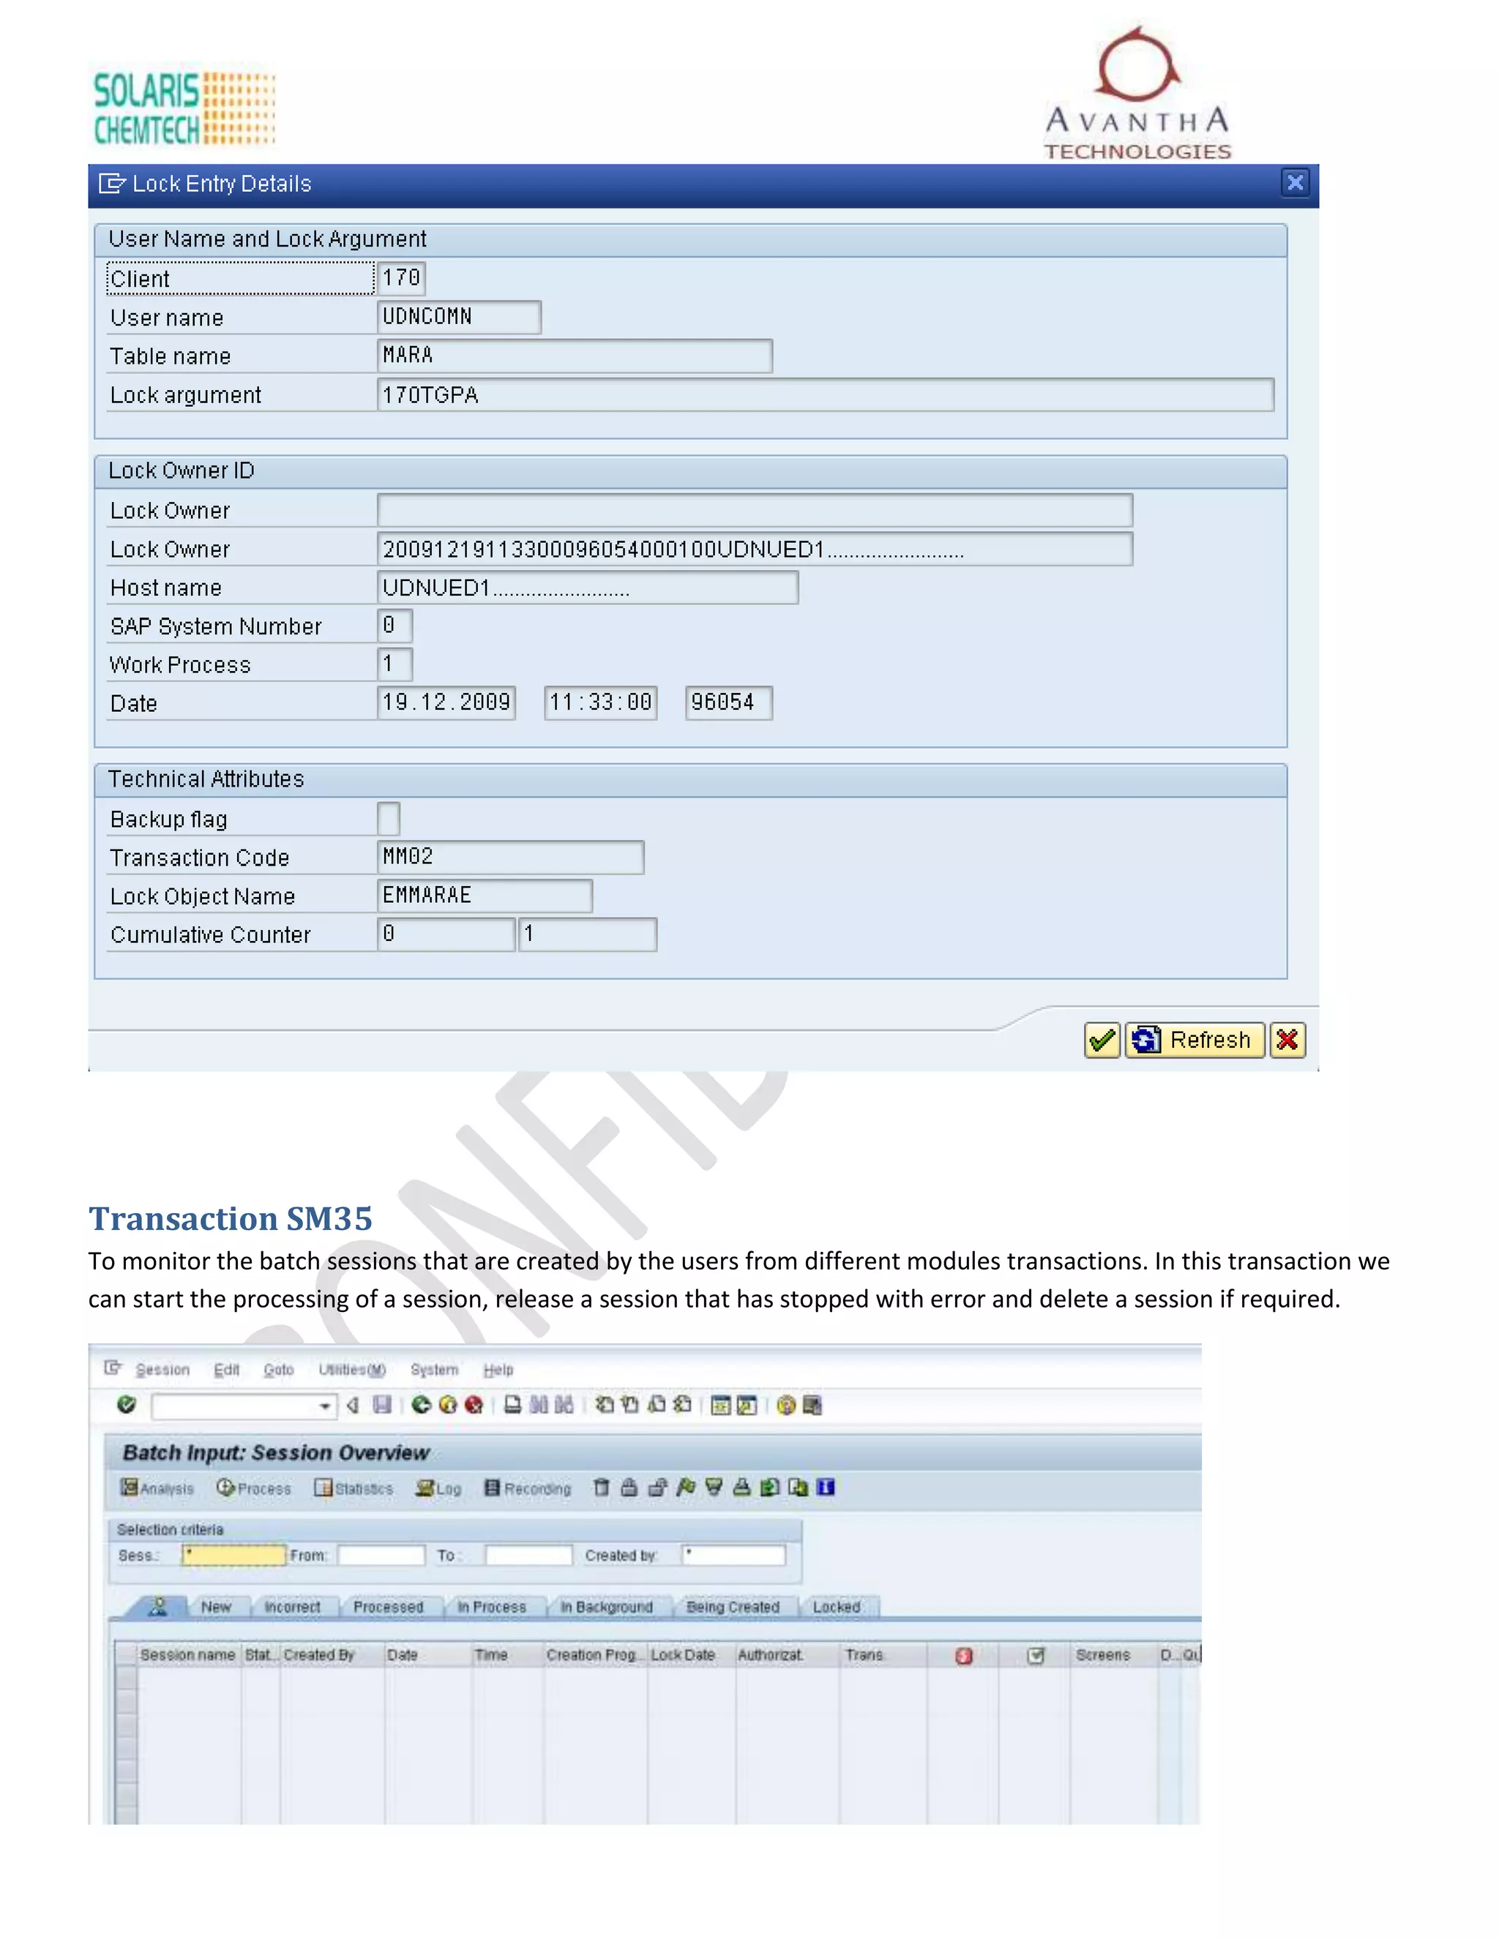The height and width of the screenshot is (1939, 1499).
Task: Click the From date input field
Action: 381,1556
